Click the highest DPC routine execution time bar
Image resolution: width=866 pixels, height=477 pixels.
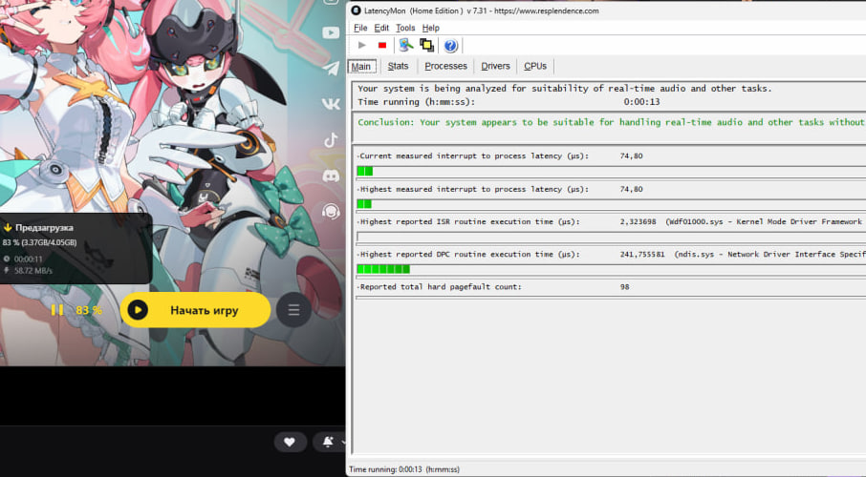click(x=612, y=269)
